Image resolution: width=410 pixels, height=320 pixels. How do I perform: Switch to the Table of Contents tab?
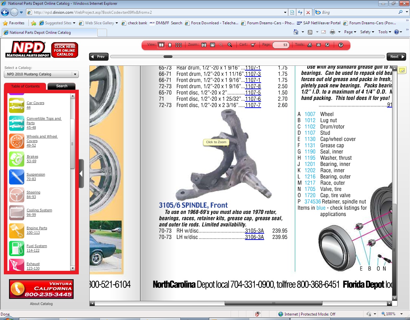coord(25,86)
